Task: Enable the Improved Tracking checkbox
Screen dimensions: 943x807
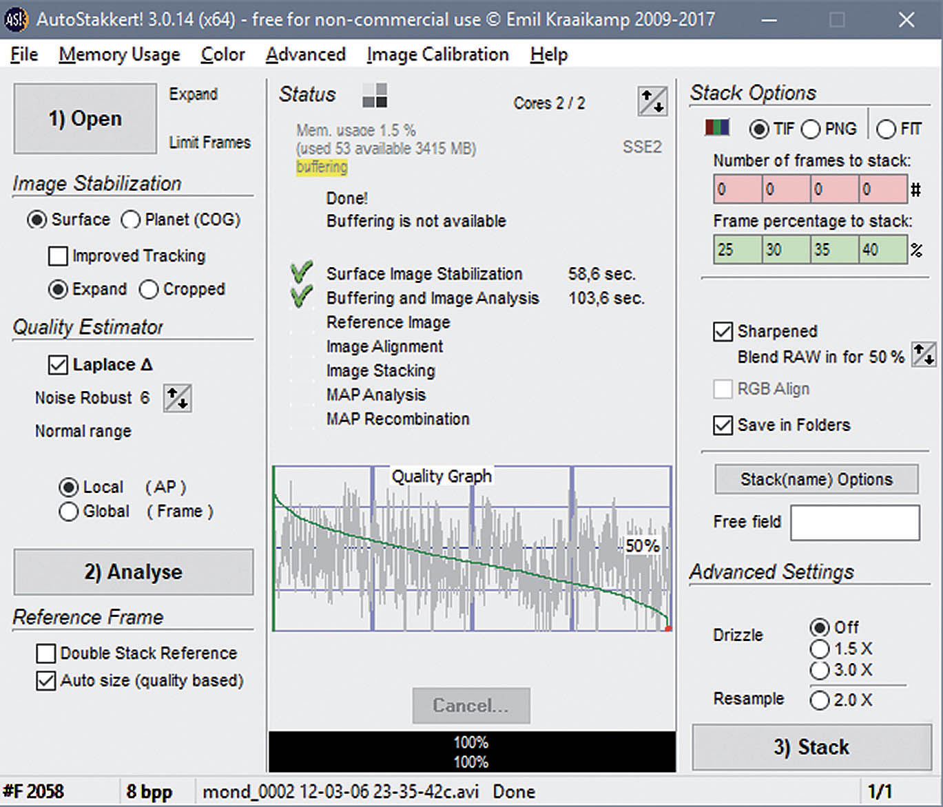Action: click(58, 256)
